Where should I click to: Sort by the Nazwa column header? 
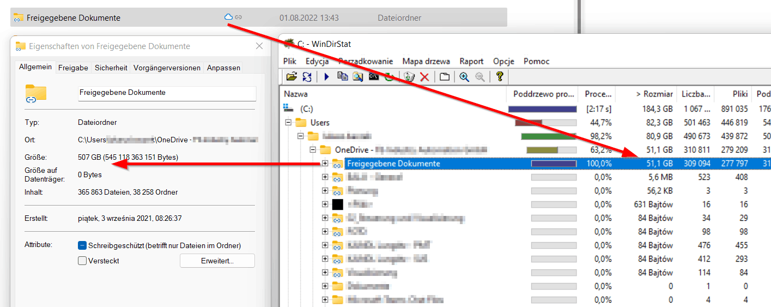pos(393,94)
